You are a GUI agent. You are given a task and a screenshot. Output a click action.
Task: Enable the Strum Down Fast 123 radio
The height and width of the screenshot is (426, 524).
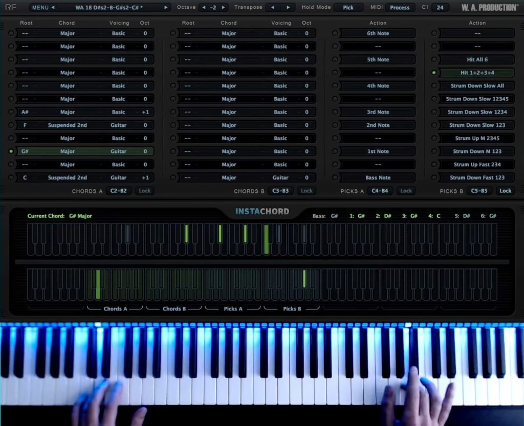point(434,177)
